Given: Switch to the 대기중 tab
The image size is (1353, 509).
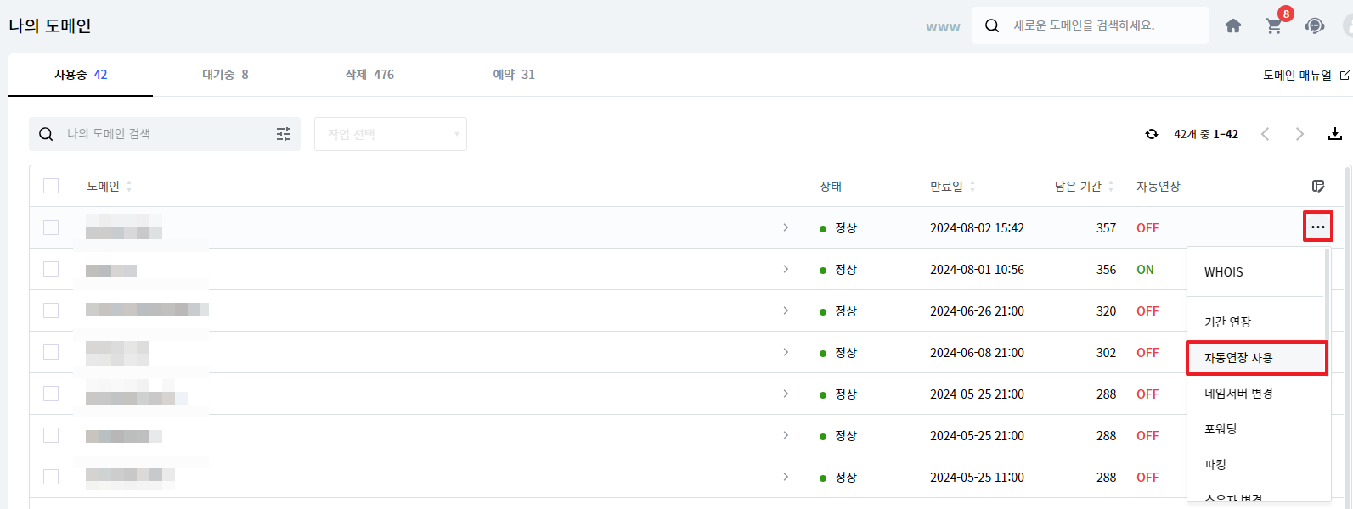Looking at the screenshot, I should pyautogui.click(x=225, y=75).
